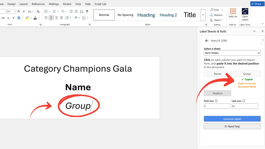The height and width of the screenshot is (149, 265).
Task: Open the font size dropdown
Action: tap(15, 12)
